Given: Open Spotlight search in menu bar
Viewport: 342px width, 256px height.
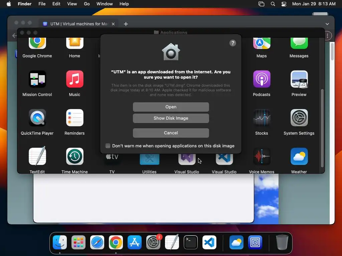Looking at the screenshot, I should [x=273, y=4].
